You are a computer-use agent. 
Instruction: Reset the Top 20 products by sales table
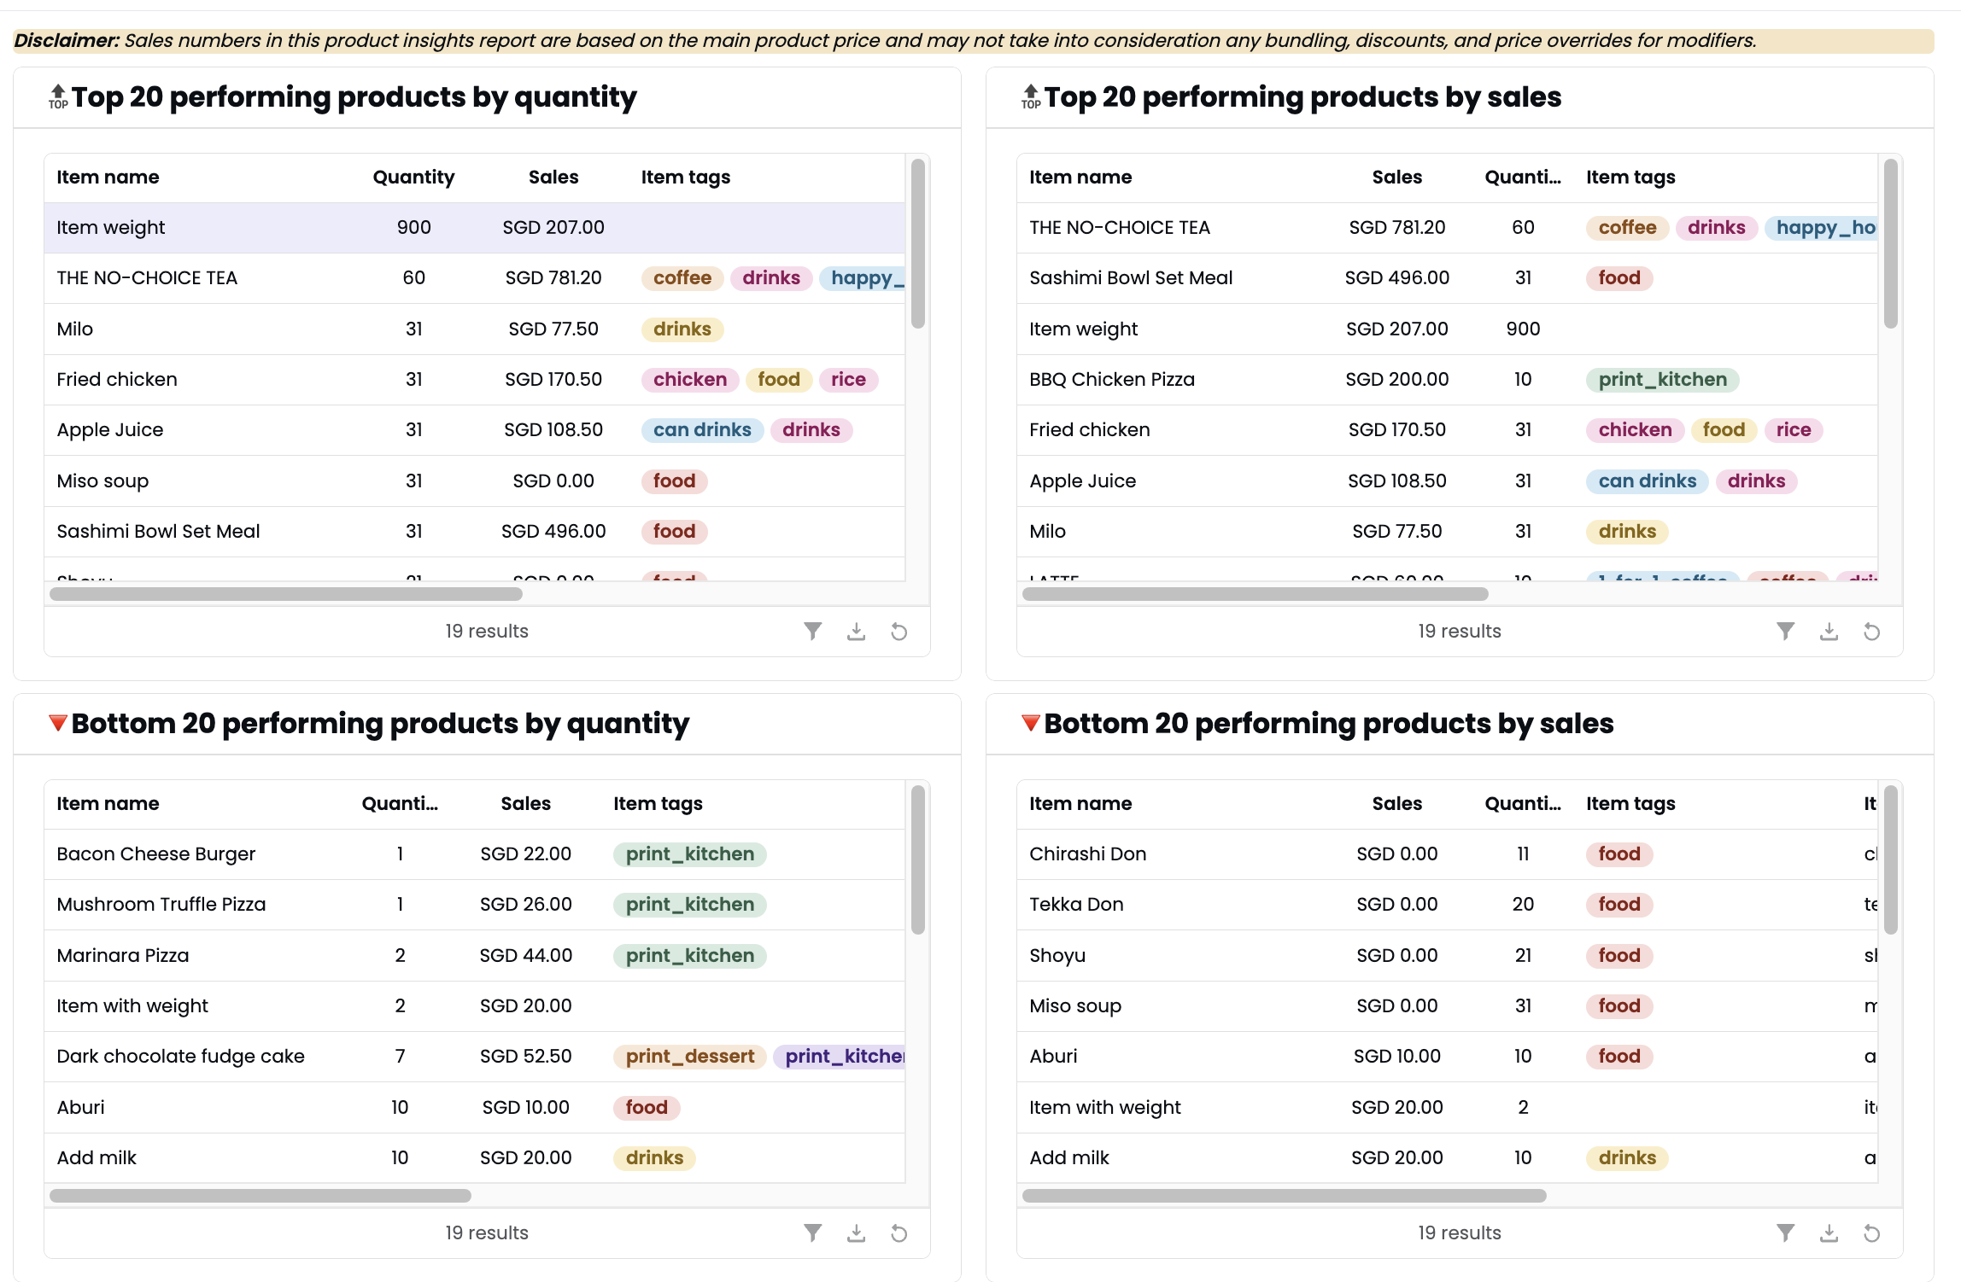[x=1871, y=632]
